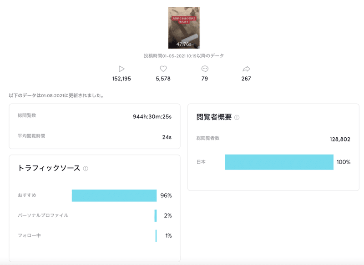Click the 平均閲覧時間 average time row
This screenshot has height=265, width=364.
tap(94, 136)
